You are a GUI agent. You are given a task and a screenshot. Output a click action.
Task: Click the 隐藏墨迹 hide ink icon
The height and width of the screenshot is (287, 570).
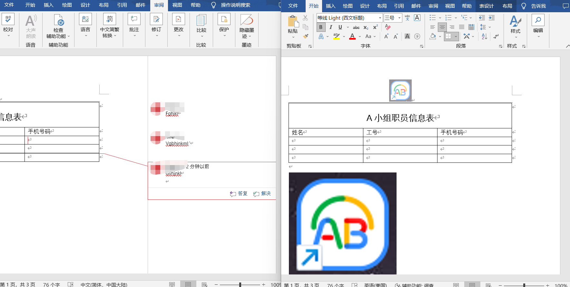pyautogui.click(x=247, y=24)
